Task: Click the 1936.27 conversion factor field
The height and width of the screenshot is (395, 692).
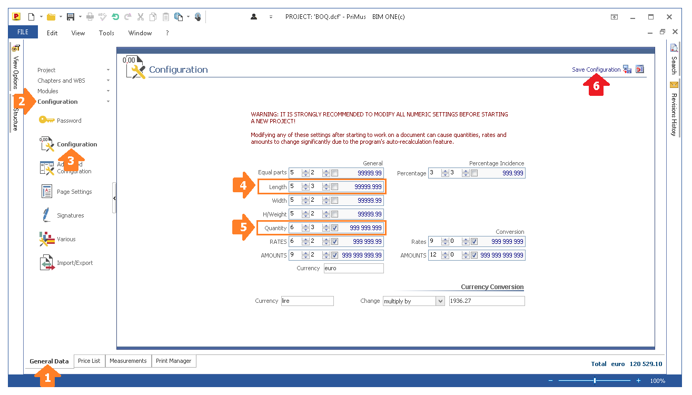Action: point(487,301)
